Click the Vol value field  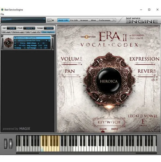pyautogui.click(x=11, y=28)
